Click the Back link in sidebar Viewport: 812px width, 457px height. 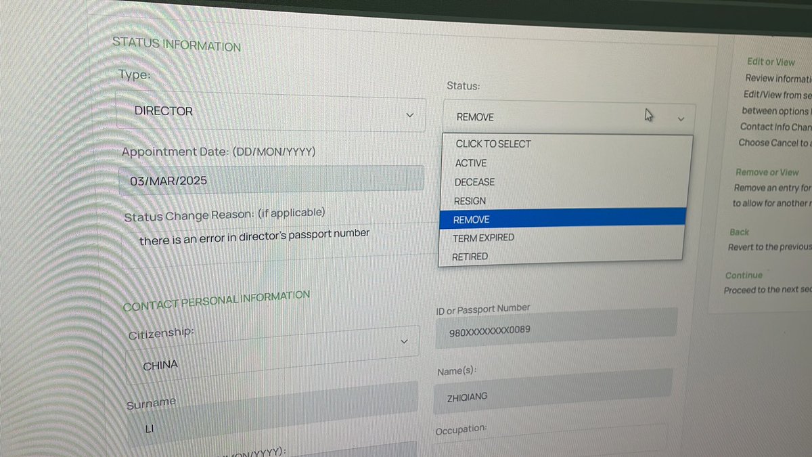[740, 232]
